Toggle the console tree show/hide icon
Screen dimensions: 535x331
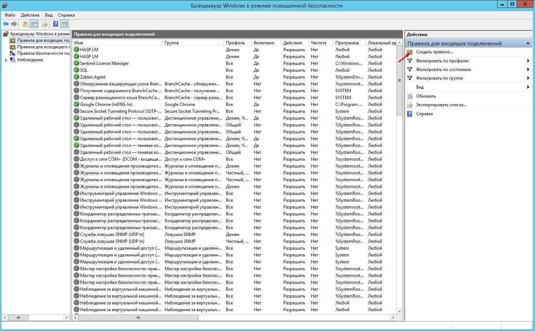click(34, 24)
